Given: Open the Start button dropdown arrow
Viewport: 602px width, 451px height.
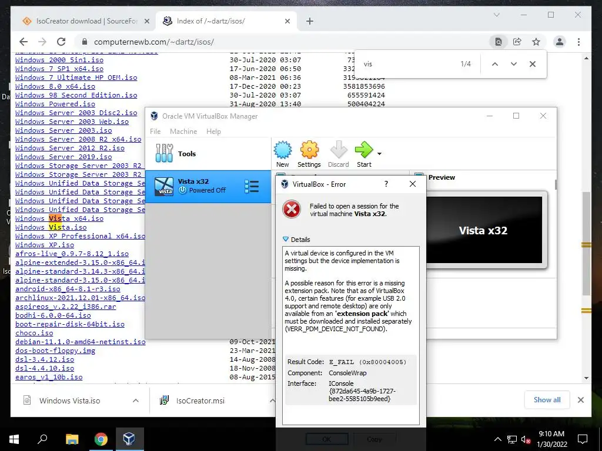Looking at the screenshot, I should pos(379,154).
